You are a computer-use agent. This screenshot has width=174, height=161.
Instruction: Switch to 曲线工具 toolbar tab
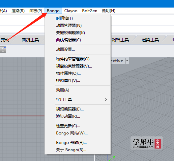pyautogui.click(x=30, y=40)
